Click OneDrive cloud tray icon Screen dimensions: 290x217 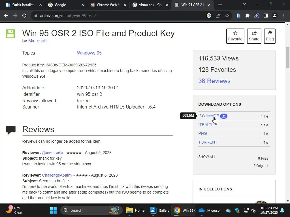click(228, 210)
